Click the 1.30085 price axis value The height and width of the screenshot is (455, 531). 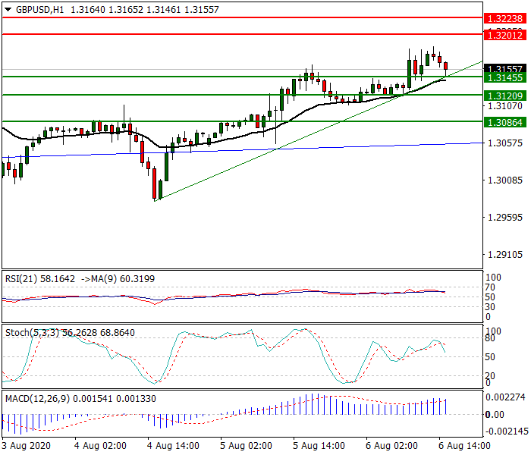click(505, 180)
